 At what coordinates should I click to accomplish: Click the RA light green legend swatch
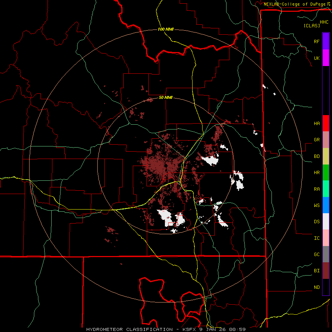[x=326, y=189]
